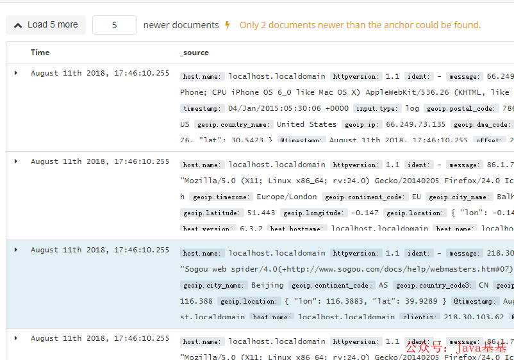Viewport: 514px width, 360px height.
Task: Click the Load 5 more button
Action: 46,25
